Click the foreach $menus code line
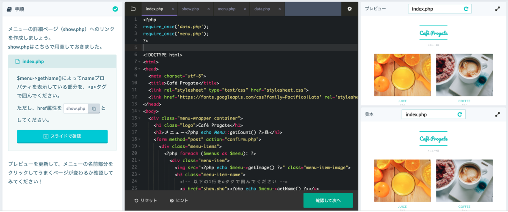The image size is (508, 212). [210, 153]
